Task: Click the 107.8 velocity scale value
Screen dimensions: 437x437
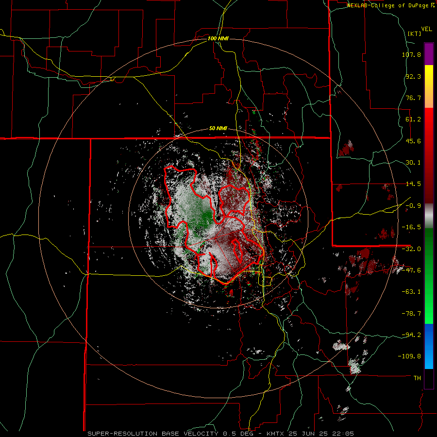Action: tap(411, 54)
